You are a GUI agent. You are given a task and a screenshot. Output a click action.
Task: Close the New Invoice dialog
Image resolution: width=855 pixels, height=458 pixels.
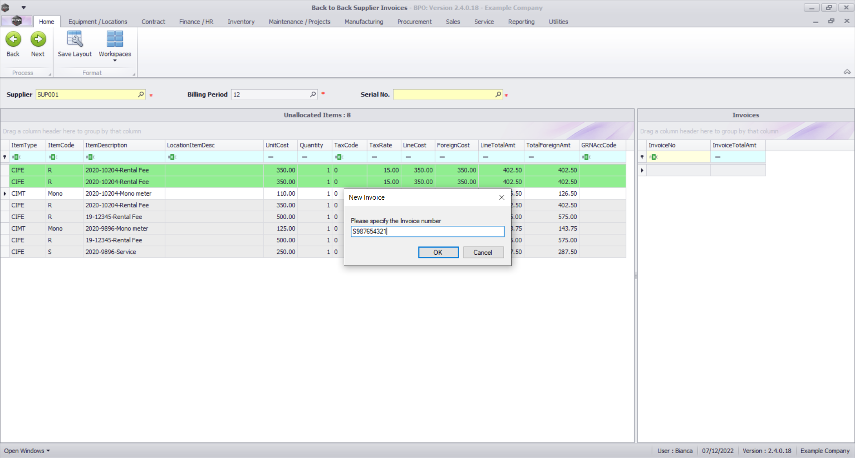point(502,197)
